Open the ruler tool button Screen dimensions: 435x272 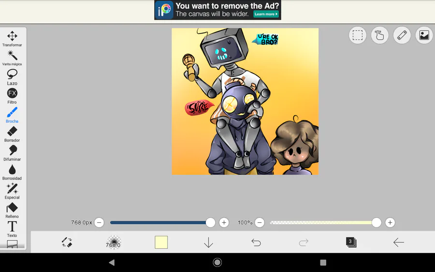[x=402, y=35]
